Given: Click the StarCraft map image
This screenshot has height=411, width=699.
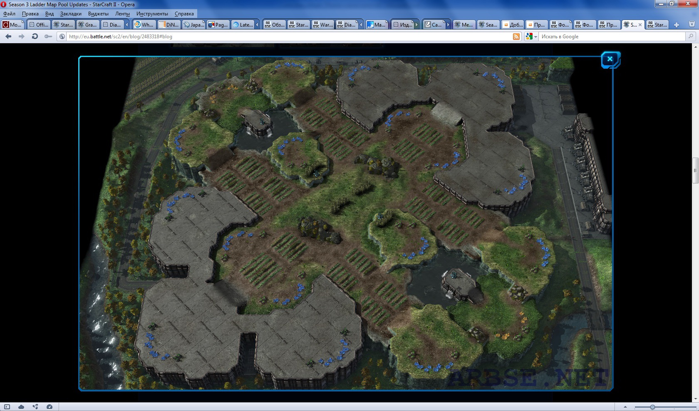Looking at the screenshot, I should 346,223.
